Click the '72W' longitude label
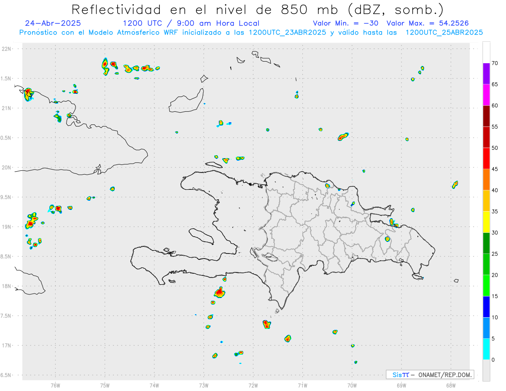The image size is (506, 391). (253, 385)
